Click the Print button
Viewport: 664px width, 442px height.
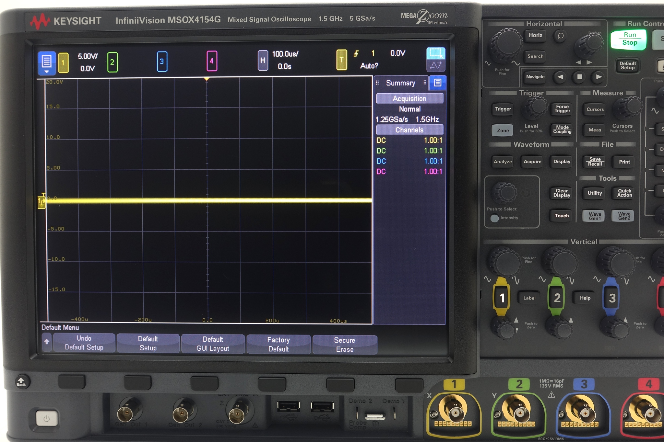[624, 162]
